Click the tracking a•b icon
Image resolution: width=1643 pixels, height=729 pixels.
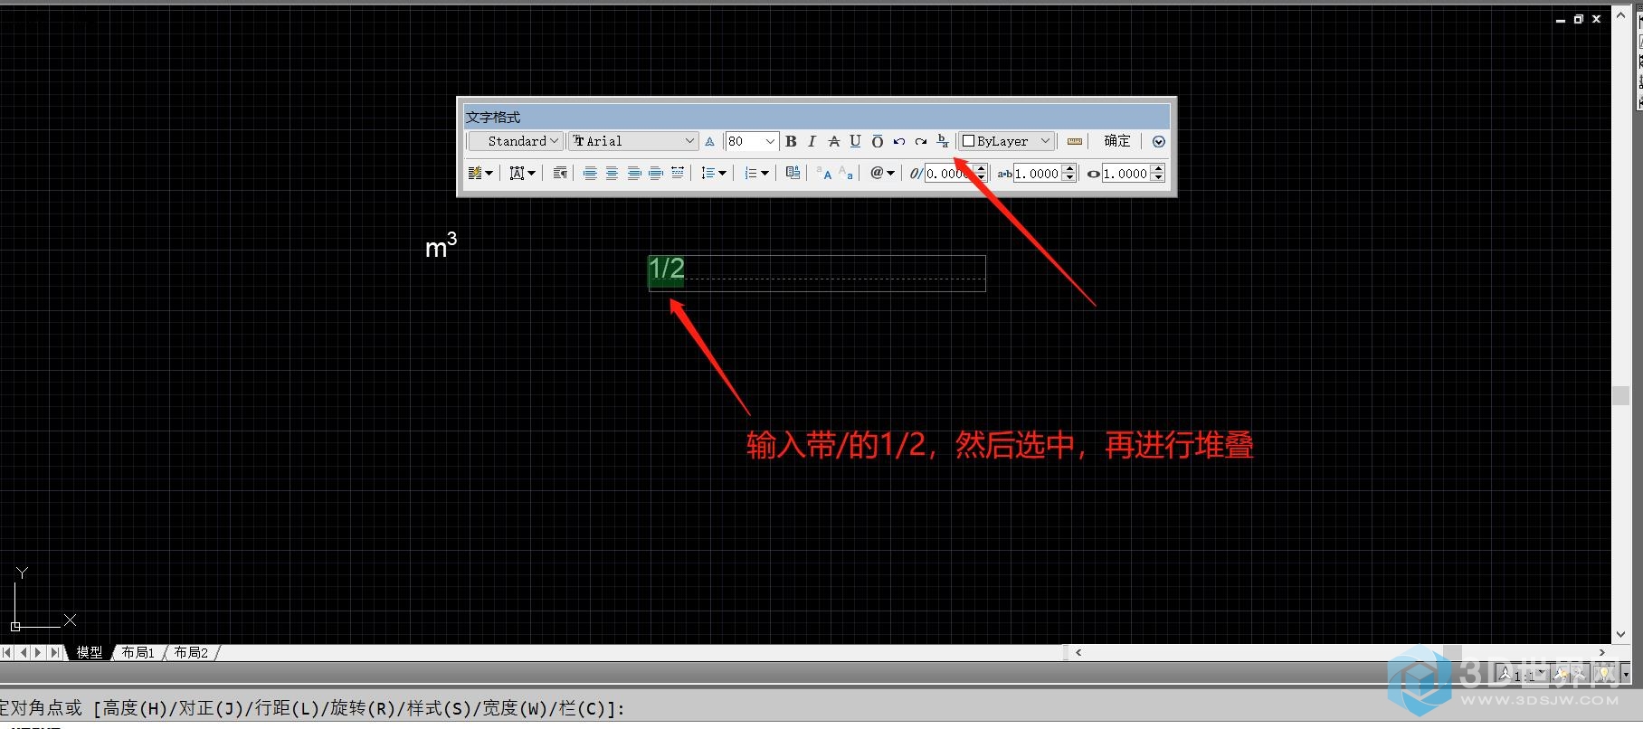[1004, 174]
